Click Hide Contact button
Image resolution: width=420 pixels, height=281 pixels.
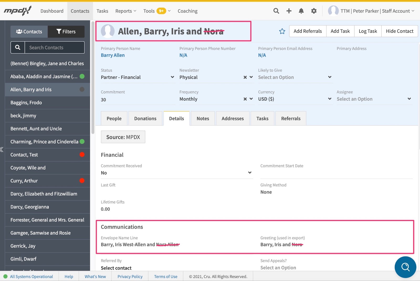[400, 31]
